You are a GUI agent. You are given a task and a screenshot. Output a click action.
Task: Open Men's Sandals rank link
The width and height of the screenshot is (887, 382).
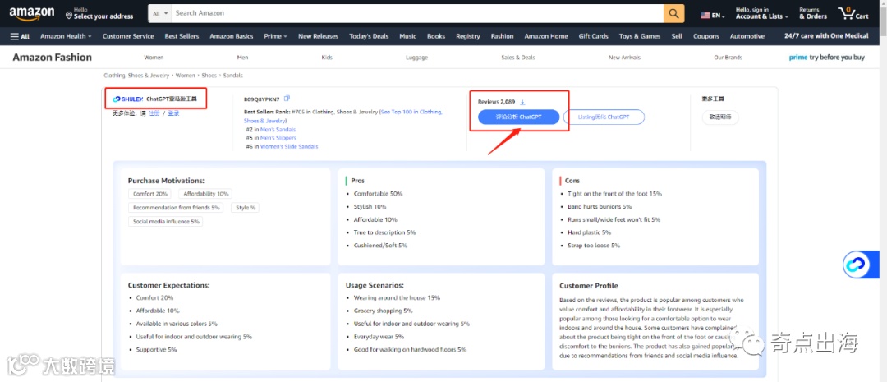point(278,130)
